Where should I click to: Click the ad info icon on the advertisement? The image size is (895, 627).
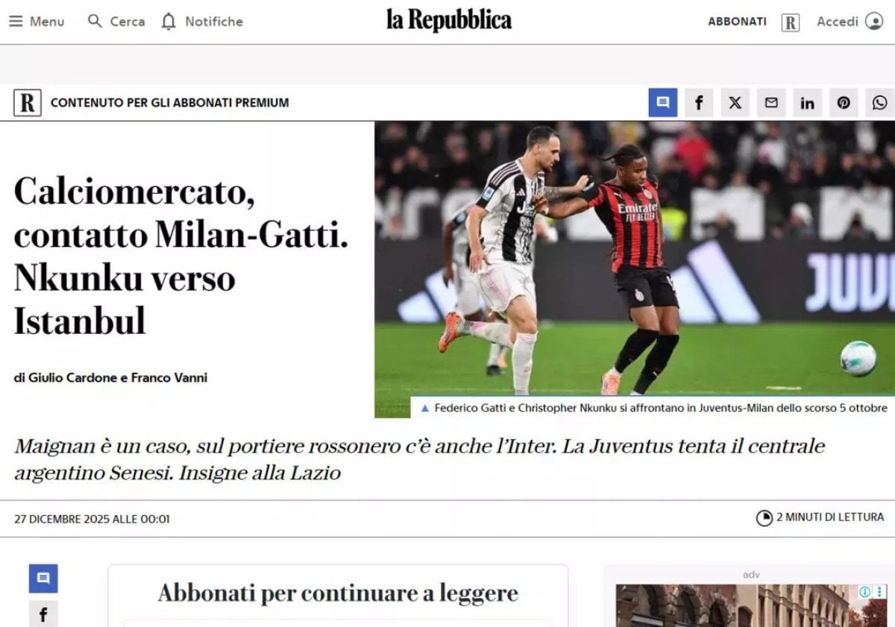click(865, 592)
